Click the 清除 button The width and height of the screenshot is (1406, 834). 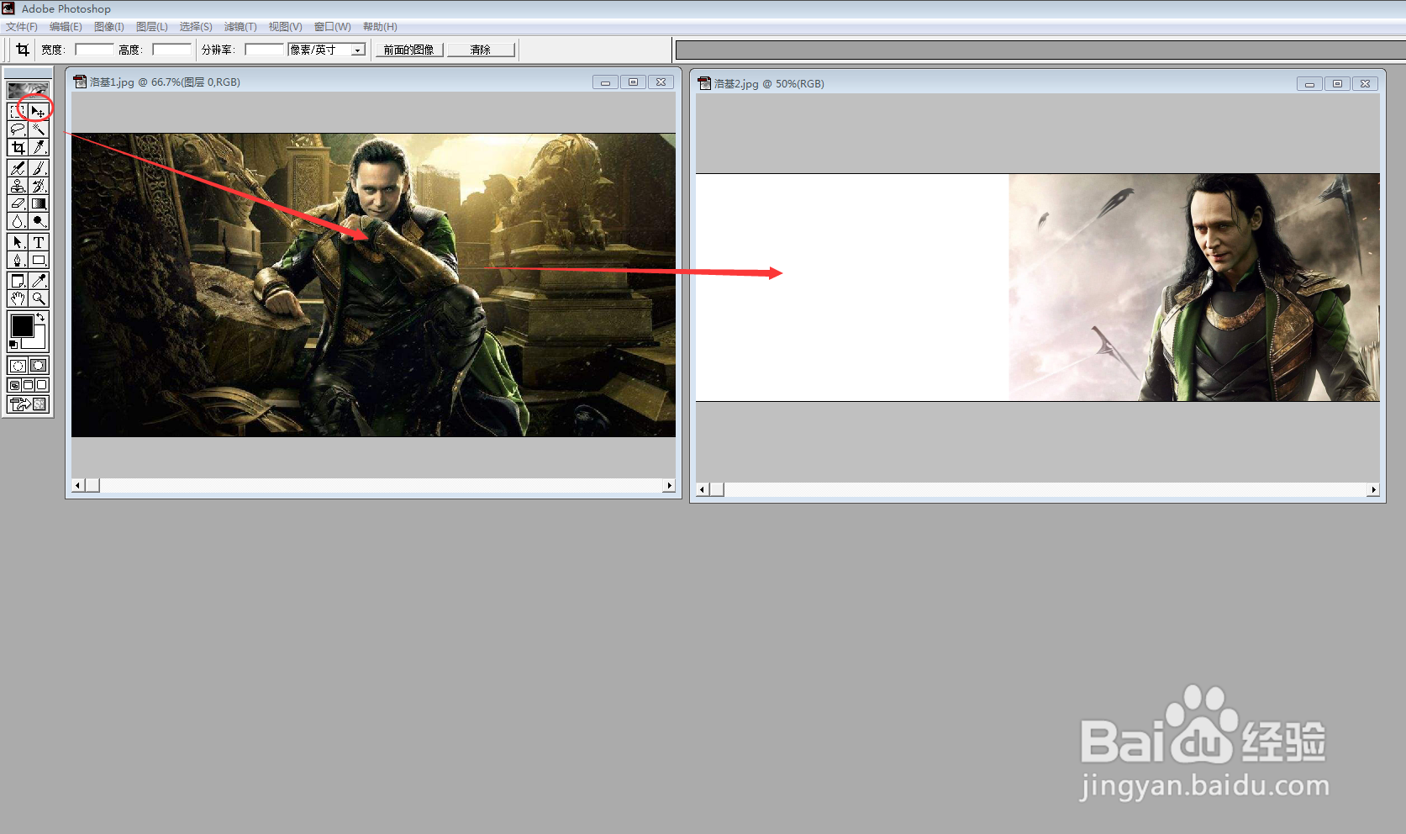pyautogui.click(x=481, y=50)
